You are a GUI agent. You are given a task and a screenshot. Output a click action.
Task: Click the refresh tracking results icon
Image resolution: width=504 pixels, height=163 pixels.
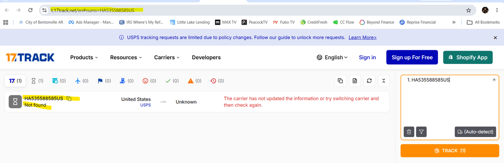click(369, 81)
